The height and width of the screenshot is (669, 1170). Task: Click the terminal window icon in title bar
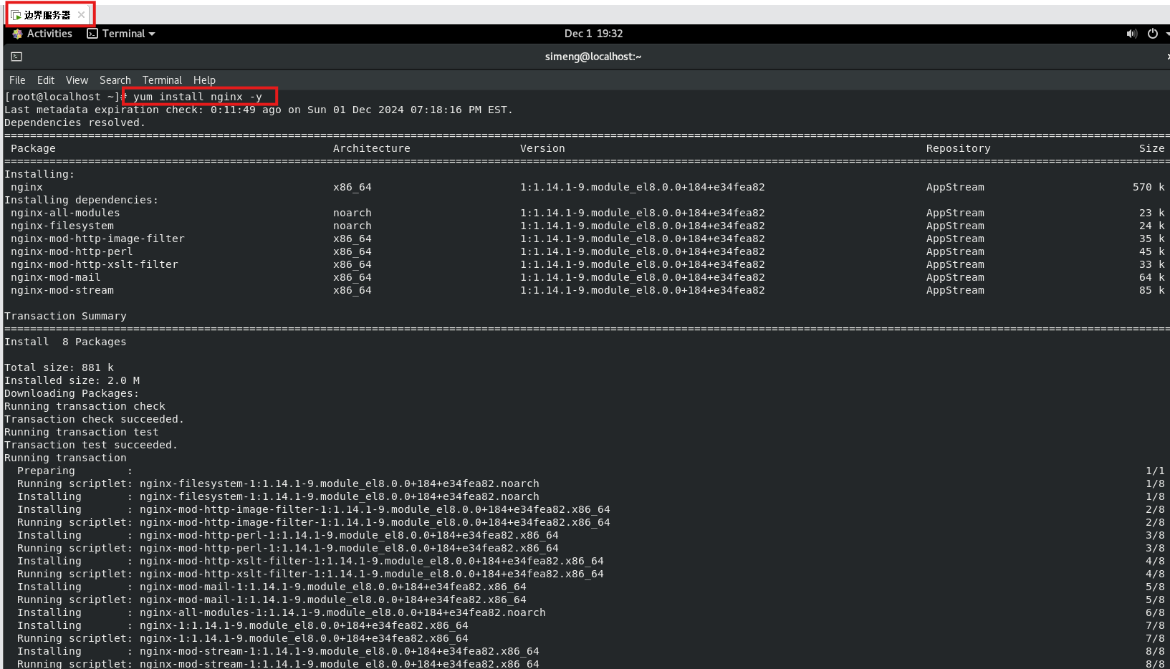[x=16, y=57]
